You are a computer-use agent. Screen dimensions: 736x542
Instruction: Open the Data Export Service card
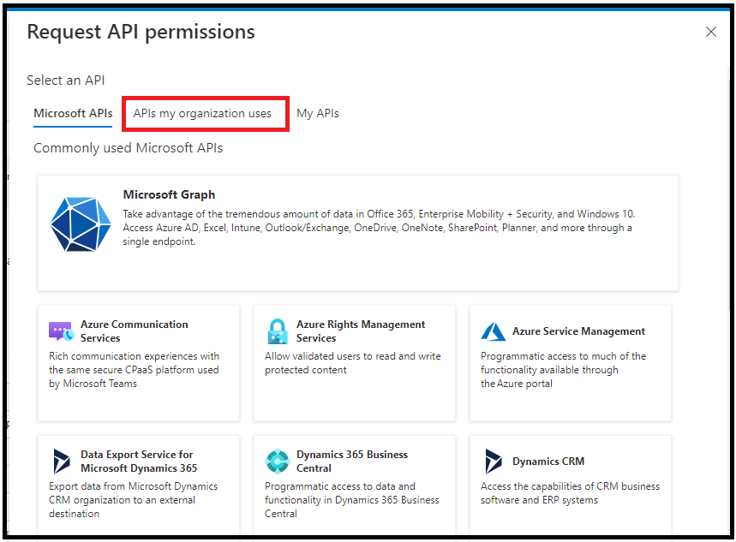138,488
